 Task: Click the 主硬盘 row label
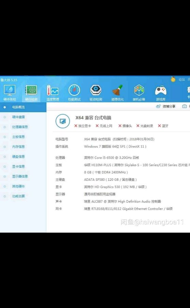tap(60, 180)
